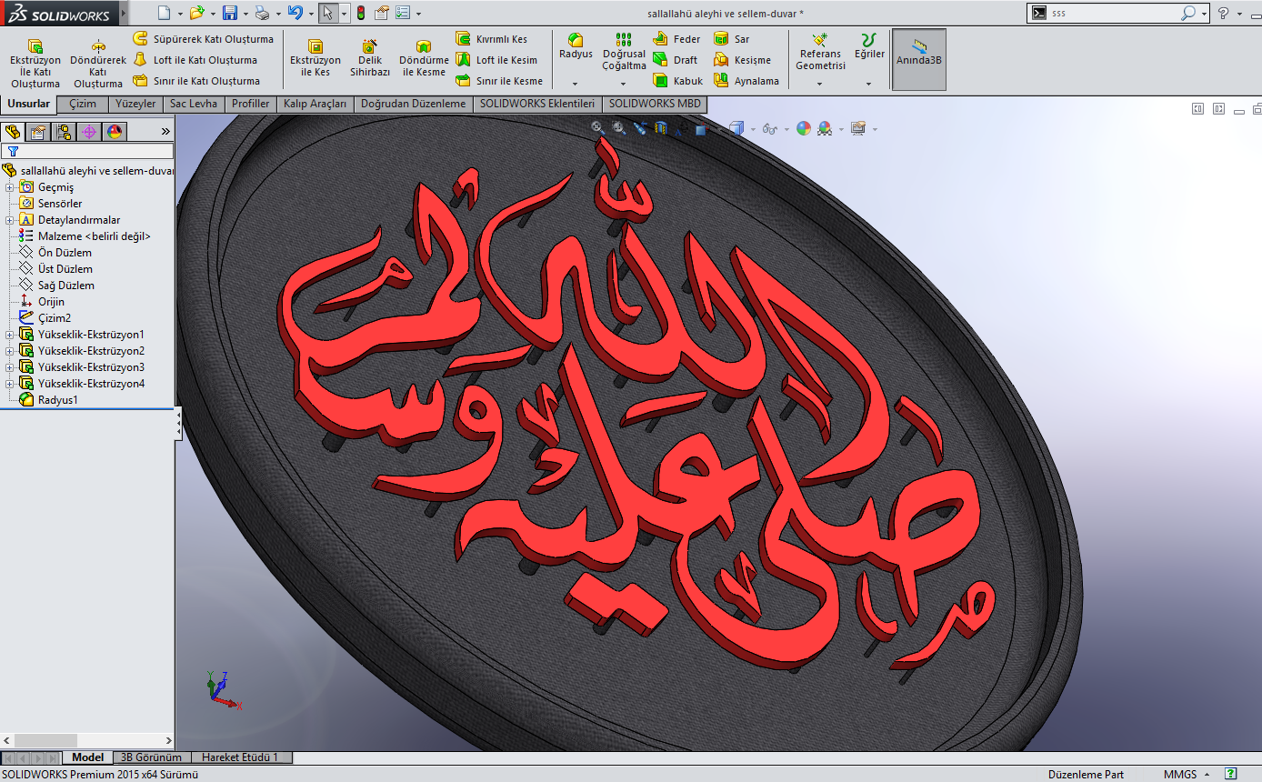Screen dimensions: 1262x782
Task: Create a new document
Action: [164, 13]
